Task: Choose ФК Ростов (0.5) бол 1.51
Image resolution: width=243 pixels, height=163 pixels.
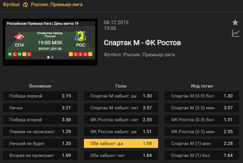Action: pyautogui.click(x=202, y=120)
